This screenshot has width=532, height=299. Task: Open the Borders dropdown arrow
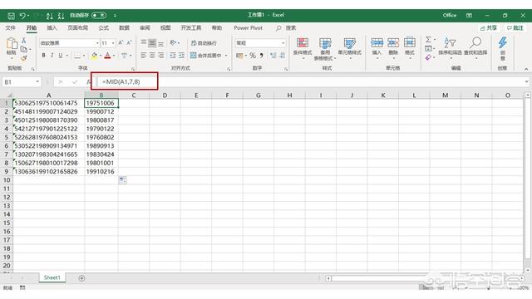pyautogui.click(x=84, y=56)
